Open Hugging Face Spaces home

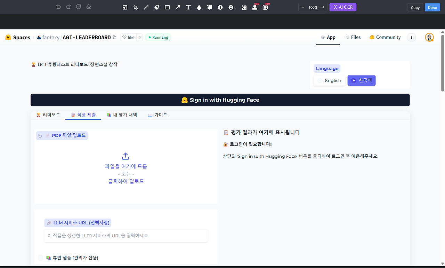[18, 37]
